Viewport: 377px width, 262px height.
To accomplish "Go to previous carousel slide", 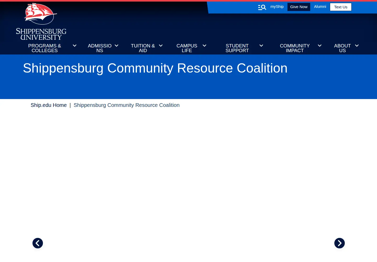I will tap(38, 243).
